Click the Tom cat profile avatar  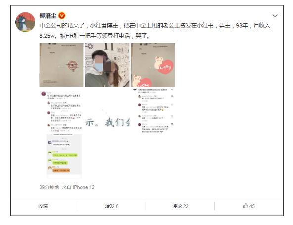pos(25,22)
